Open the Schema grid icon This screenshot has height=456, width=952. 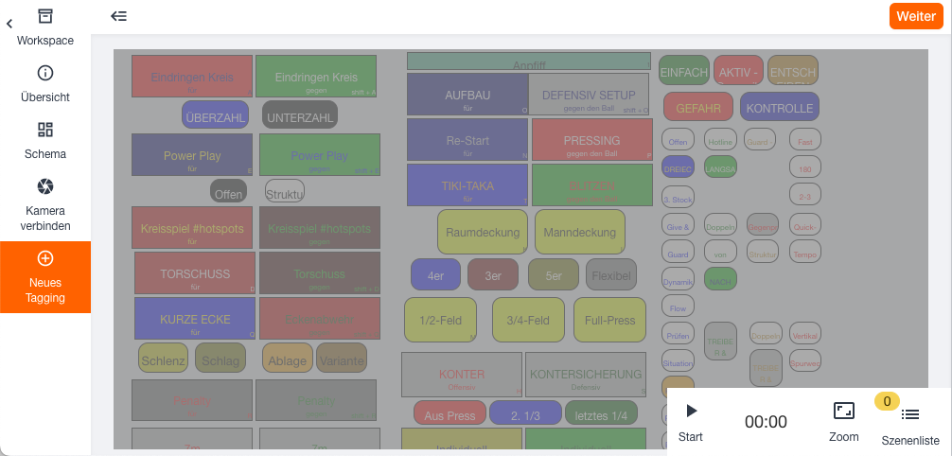(45, 130)
